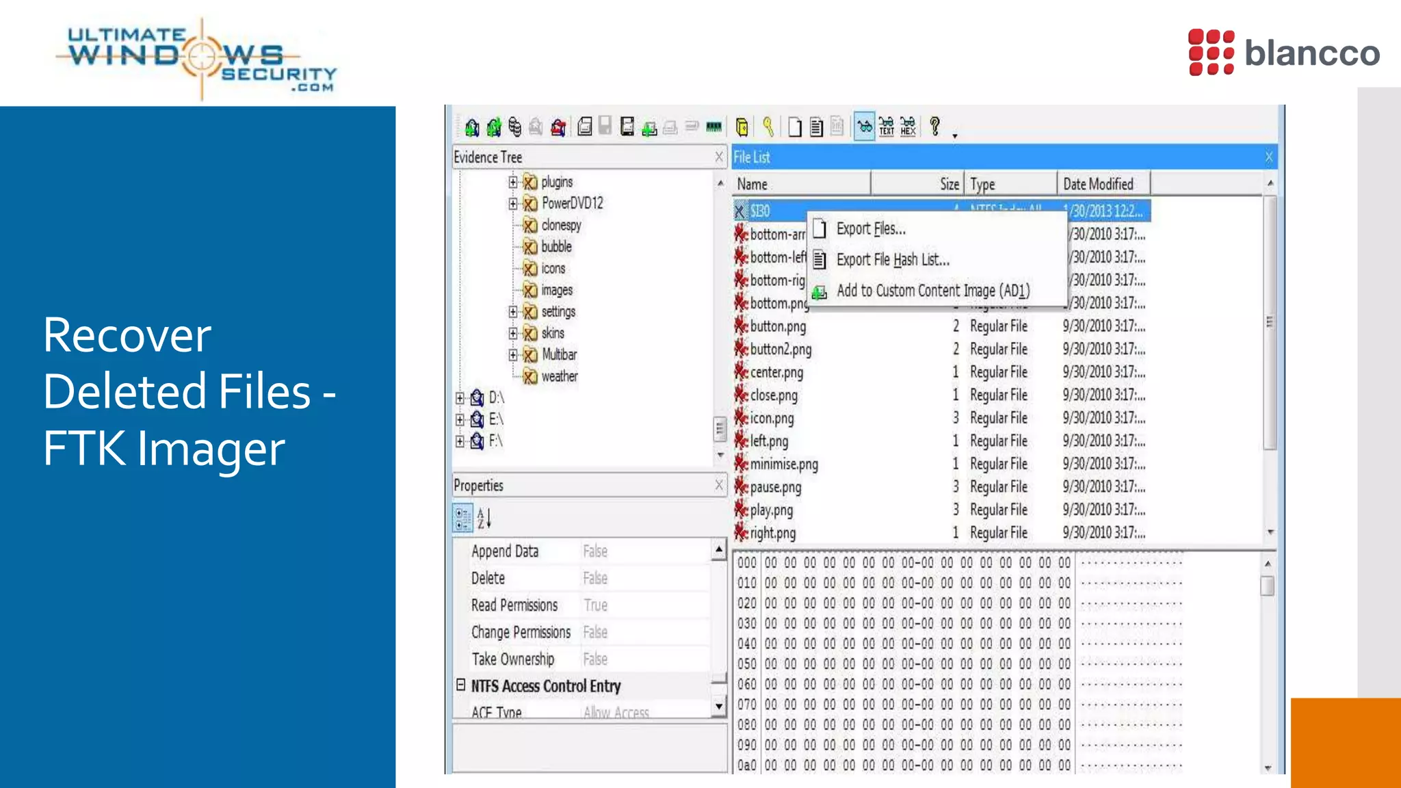The height and width of the screenshot is (788, 1401).
Task: Collapse NTFS Access Control Entry section
Action: pos(460,685)
